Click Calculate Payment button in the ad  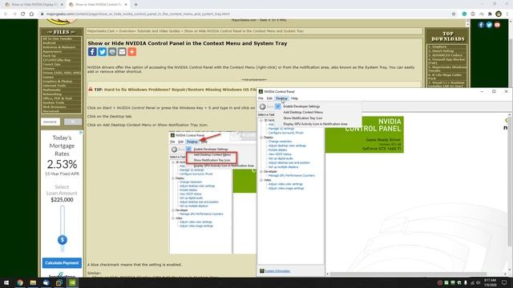62,263
